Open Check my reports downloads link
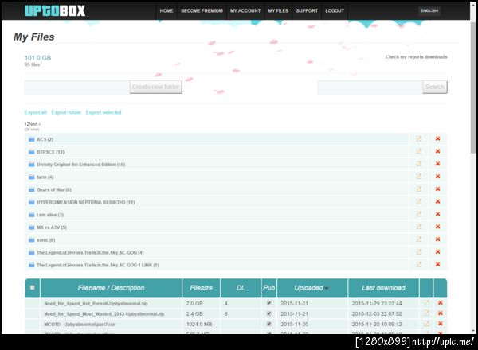The image size is (478, 350). pos(416,57)
